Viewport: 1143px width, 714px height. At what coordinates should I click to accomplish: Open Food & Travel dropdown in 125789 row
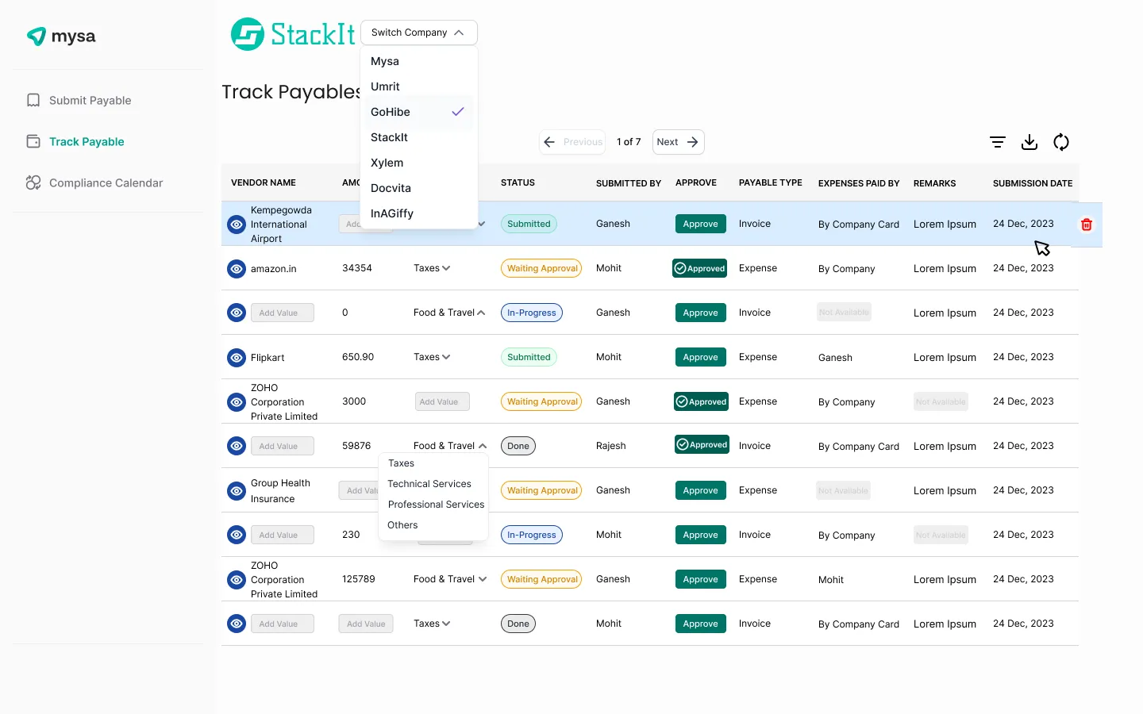[x=450, y=579]
